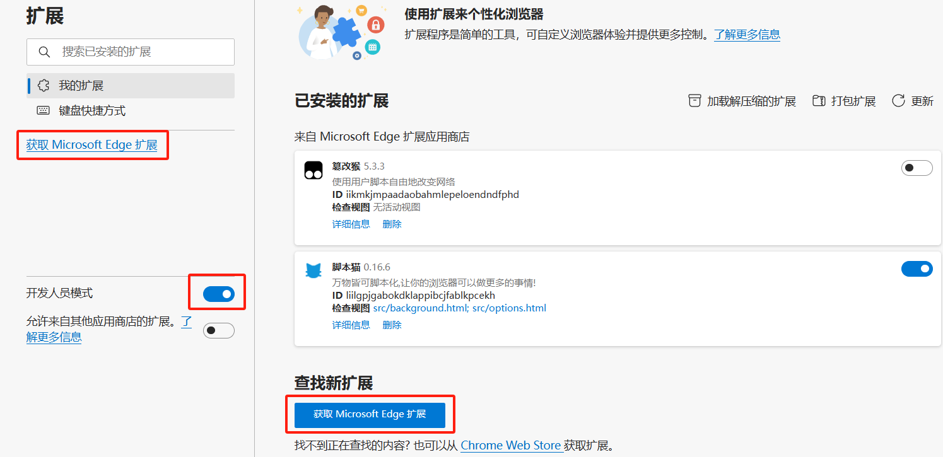Click the 脚本猫 ID string

tap(420, 296)
